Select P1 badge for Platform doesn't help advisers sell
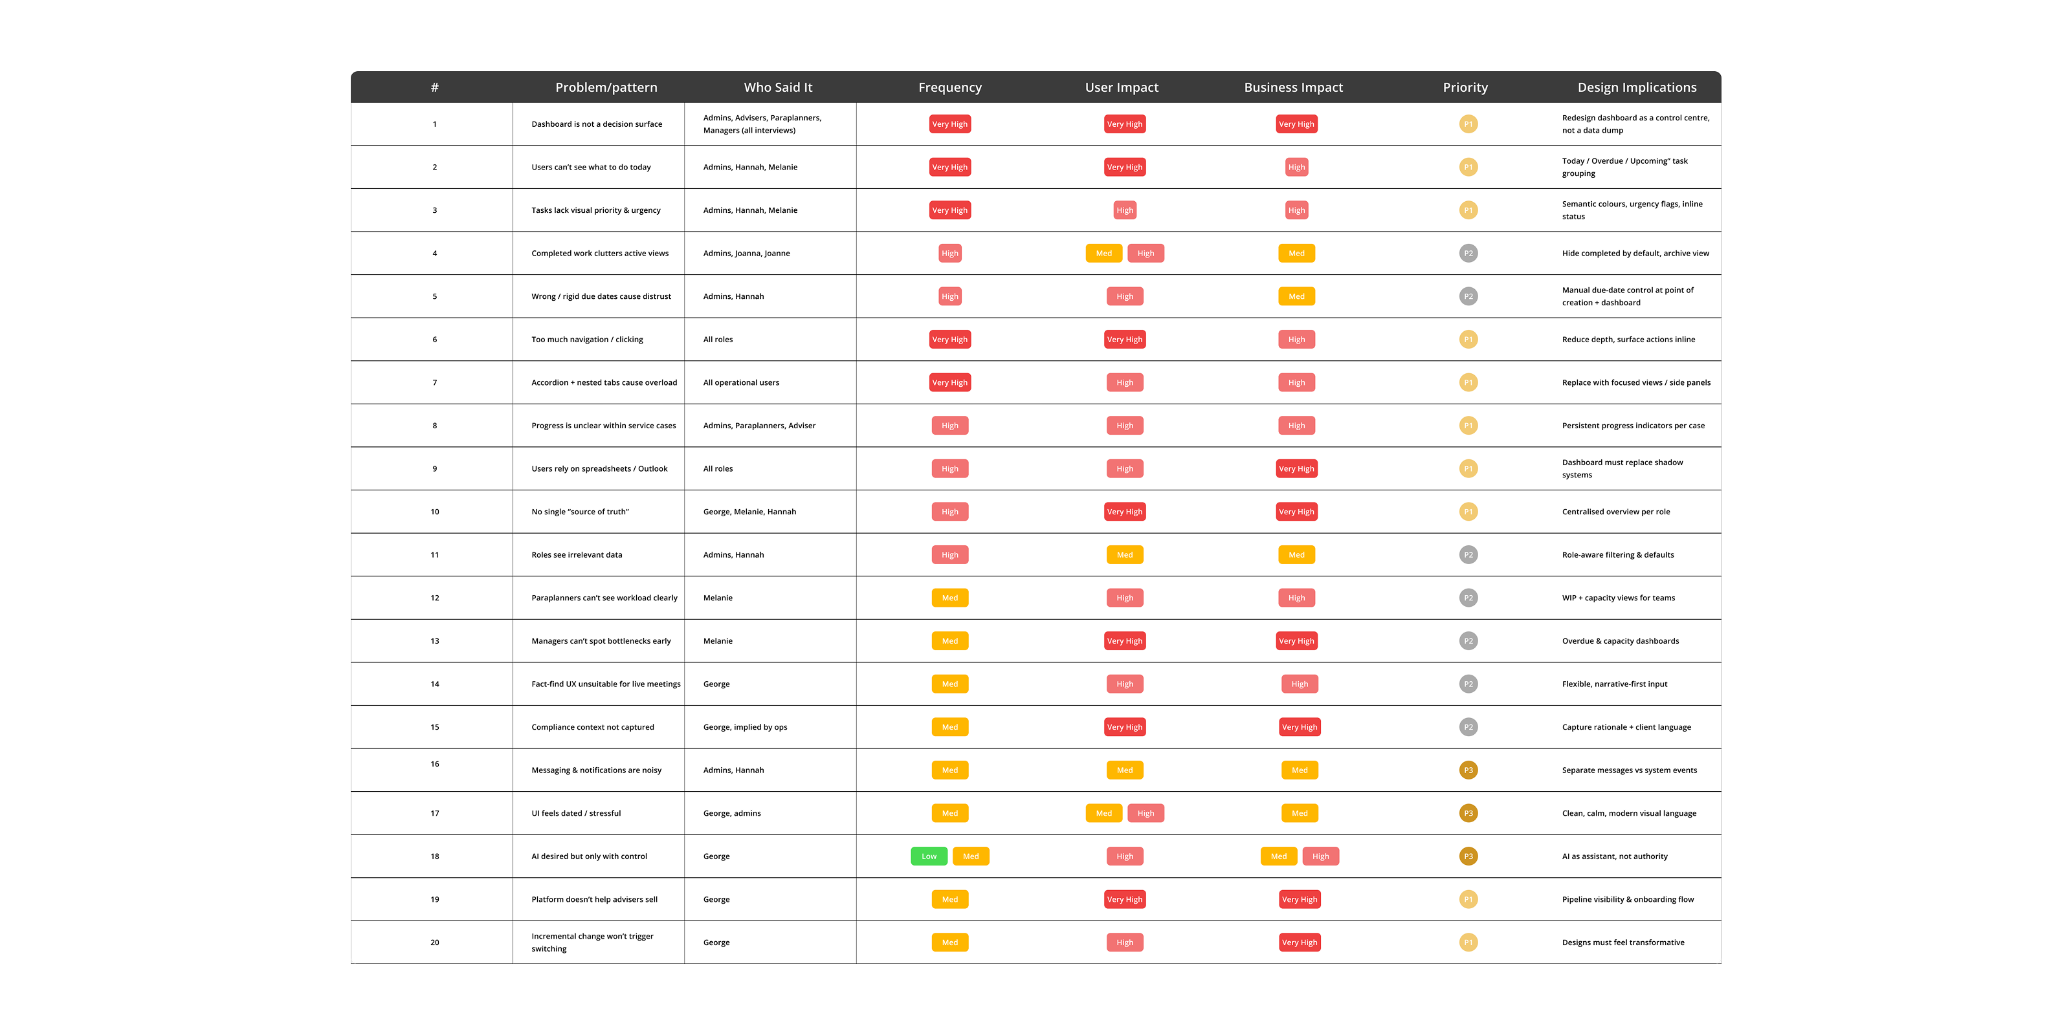Image resolution: width=2071 pixels, height=1035 pixels. (1468, 899)
